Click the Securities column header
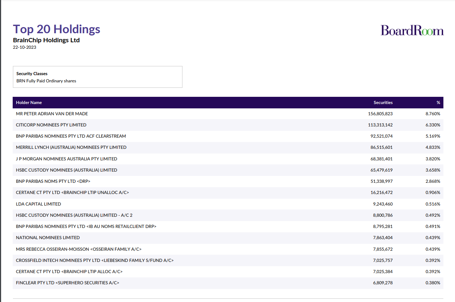This screenshot has height=302, width=455. click(x=383, y=103)
